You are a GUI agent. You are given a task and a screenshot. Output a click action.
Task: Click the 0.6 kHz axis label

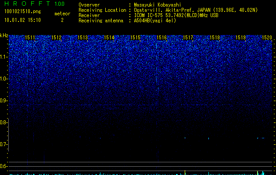pyautogui.click(x=4, y=166)
